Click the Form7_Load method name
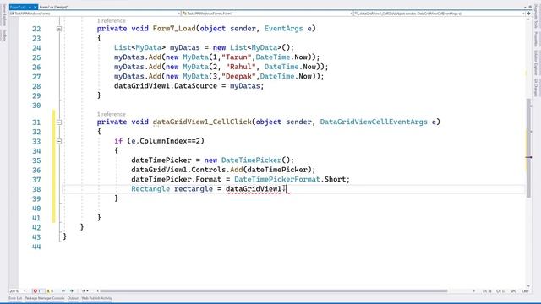This screenshot has height=304, width=541. point(174,29)
